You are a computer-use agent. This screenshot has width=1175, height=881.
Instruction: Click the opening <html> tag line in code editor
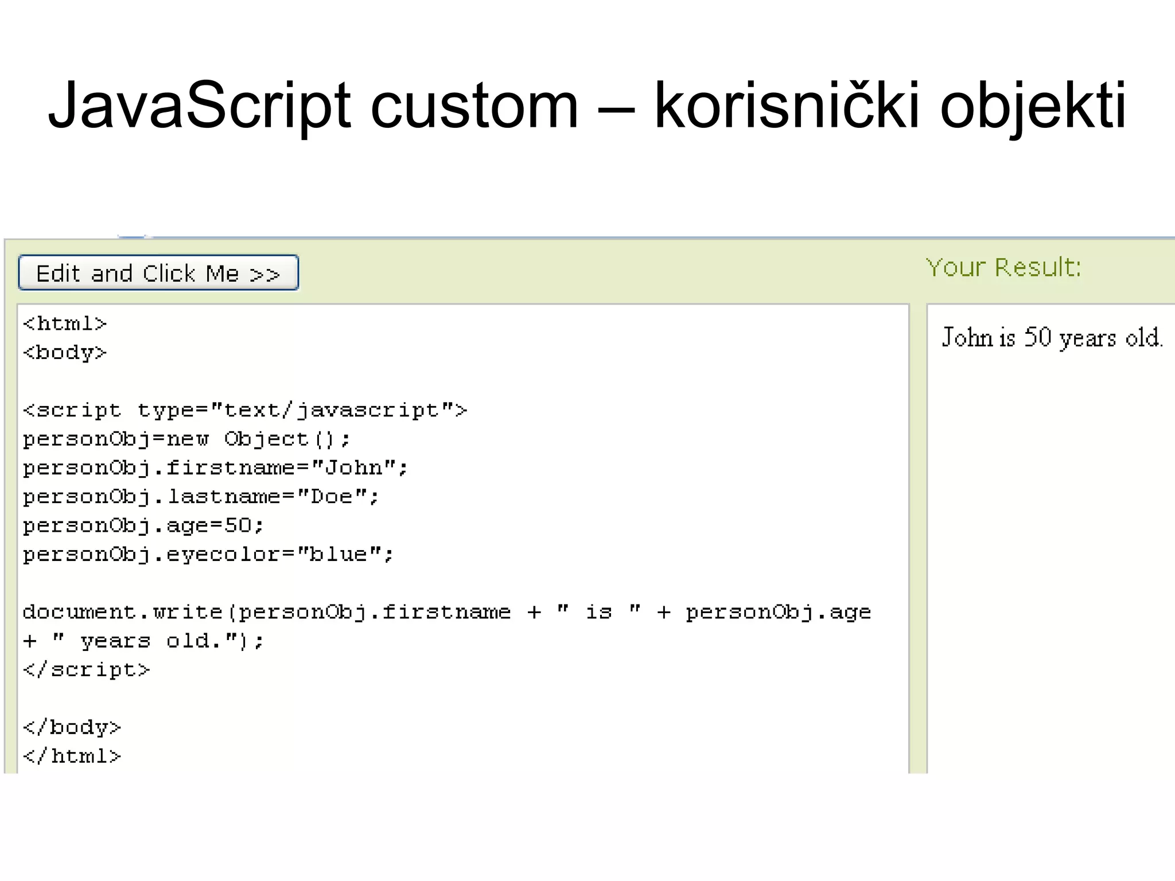[65, 323]
